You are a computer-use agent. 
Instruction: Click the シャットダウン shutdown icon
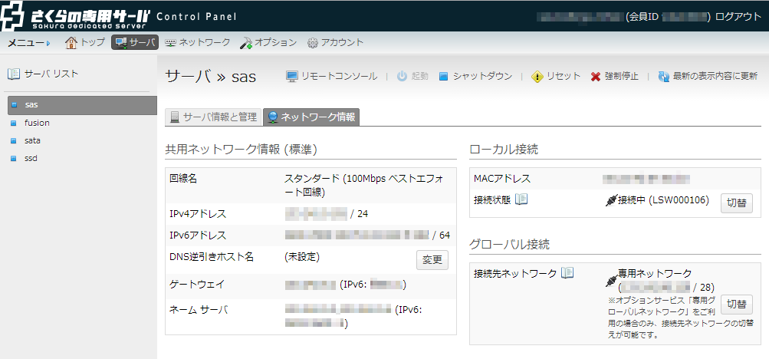click(443, 77)
